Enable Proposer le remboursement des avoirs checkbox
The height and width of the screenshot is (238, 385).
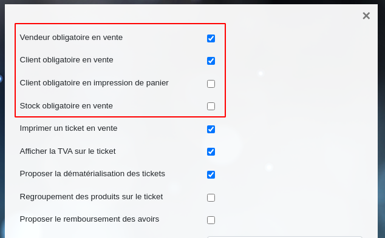coord(211,220)
